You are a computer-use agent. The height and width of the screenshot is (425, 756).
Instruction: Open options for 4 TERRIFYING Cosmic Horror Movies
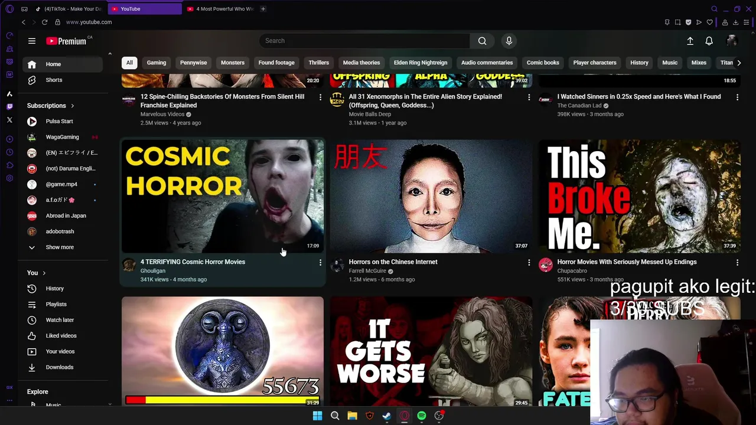tap(320, 262)
